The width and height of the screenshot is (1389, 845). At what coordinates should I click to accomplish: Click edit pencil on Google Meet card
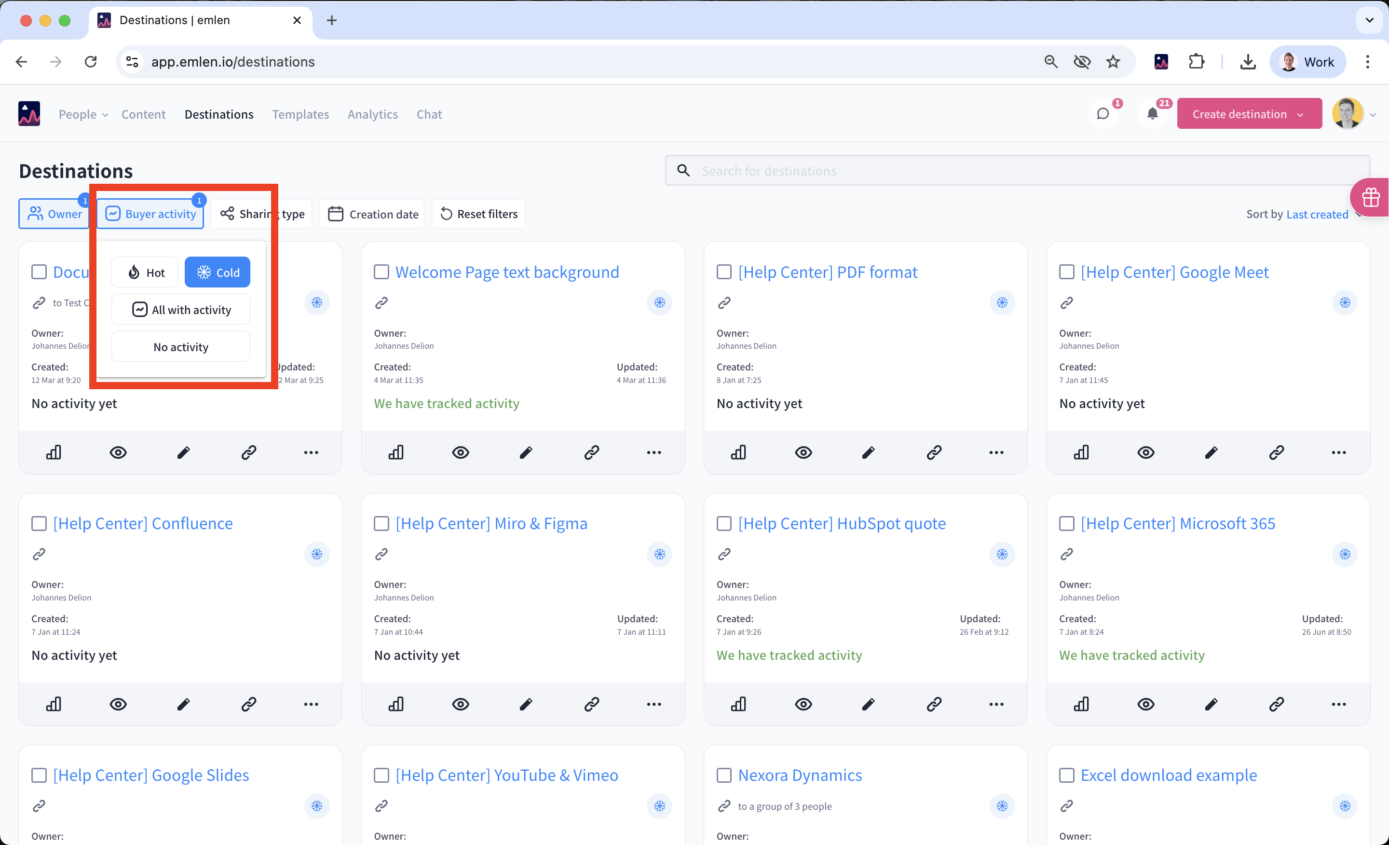click(1211, 452)
